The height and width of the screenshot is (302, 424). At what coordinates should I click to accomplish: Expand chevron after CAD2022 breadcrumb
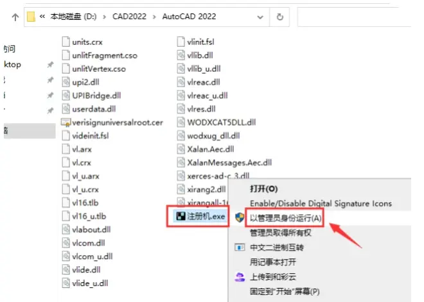tap(154, 17)
